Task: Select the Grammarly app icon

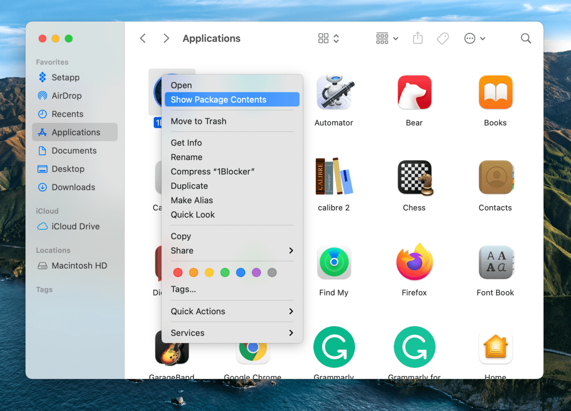Action: pyautogui.click(x=334, y=347)
